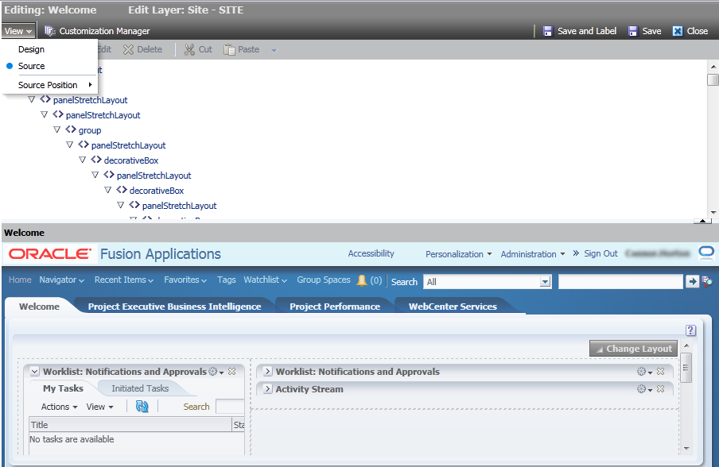Remove the expanded Worklist portlet
719x467 pixels.
pyautogui.click(x=232, y=372)
